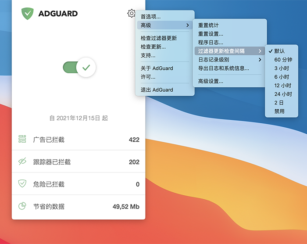Select 重置统计 in advanced submenu
307x244 pixels.
(x=230, y=25)
